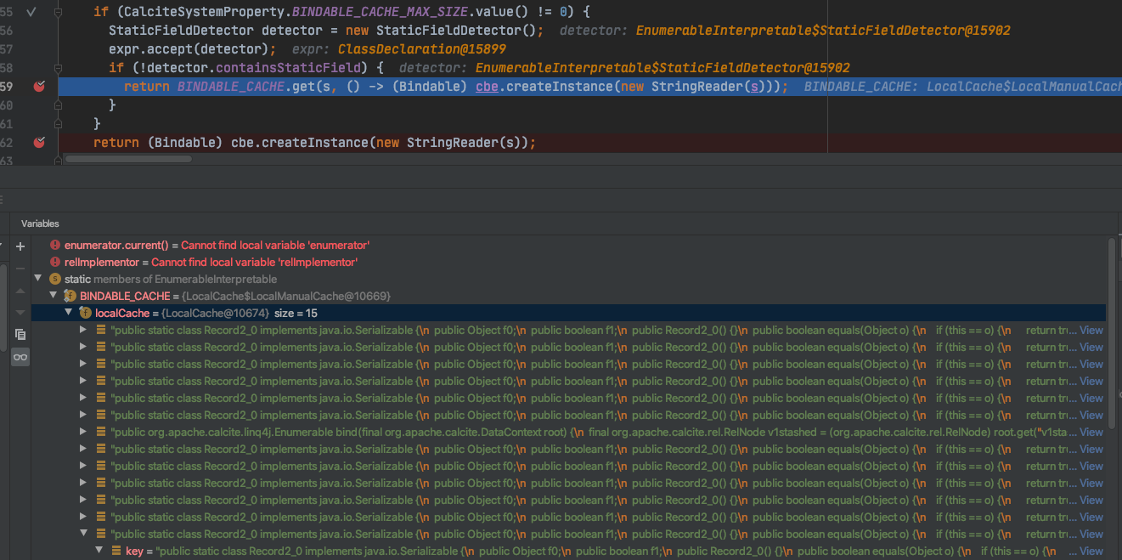Click the localCache field icon
This screenshot has width=1122, height=560.
tap(85, 313)
